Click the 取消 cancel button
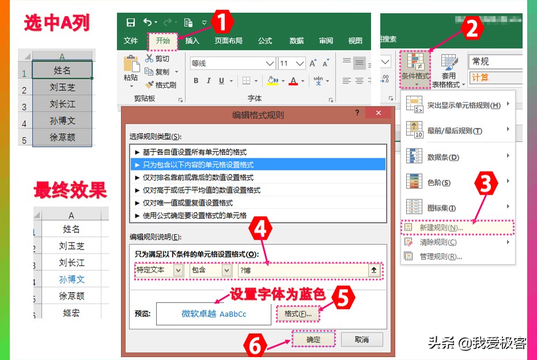The image size is (537, 360). (x=362, y=339)
